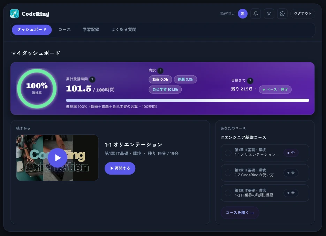Select the ダッシュボード tab

point(32,30)
